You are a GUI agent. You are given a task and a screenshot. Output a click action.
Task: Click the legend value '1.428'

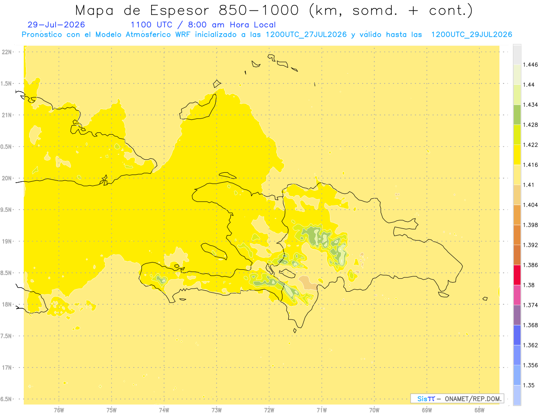point(530,125)
